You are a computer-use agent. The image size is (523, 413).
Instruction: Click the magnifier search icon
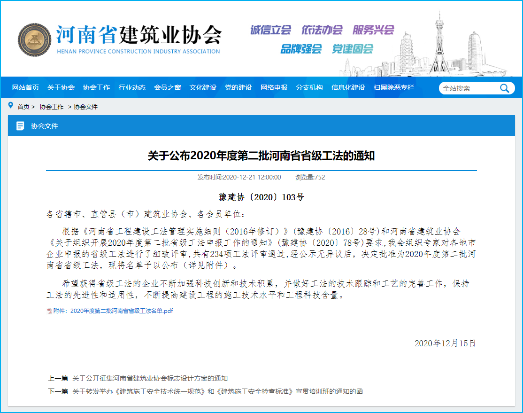505,88
